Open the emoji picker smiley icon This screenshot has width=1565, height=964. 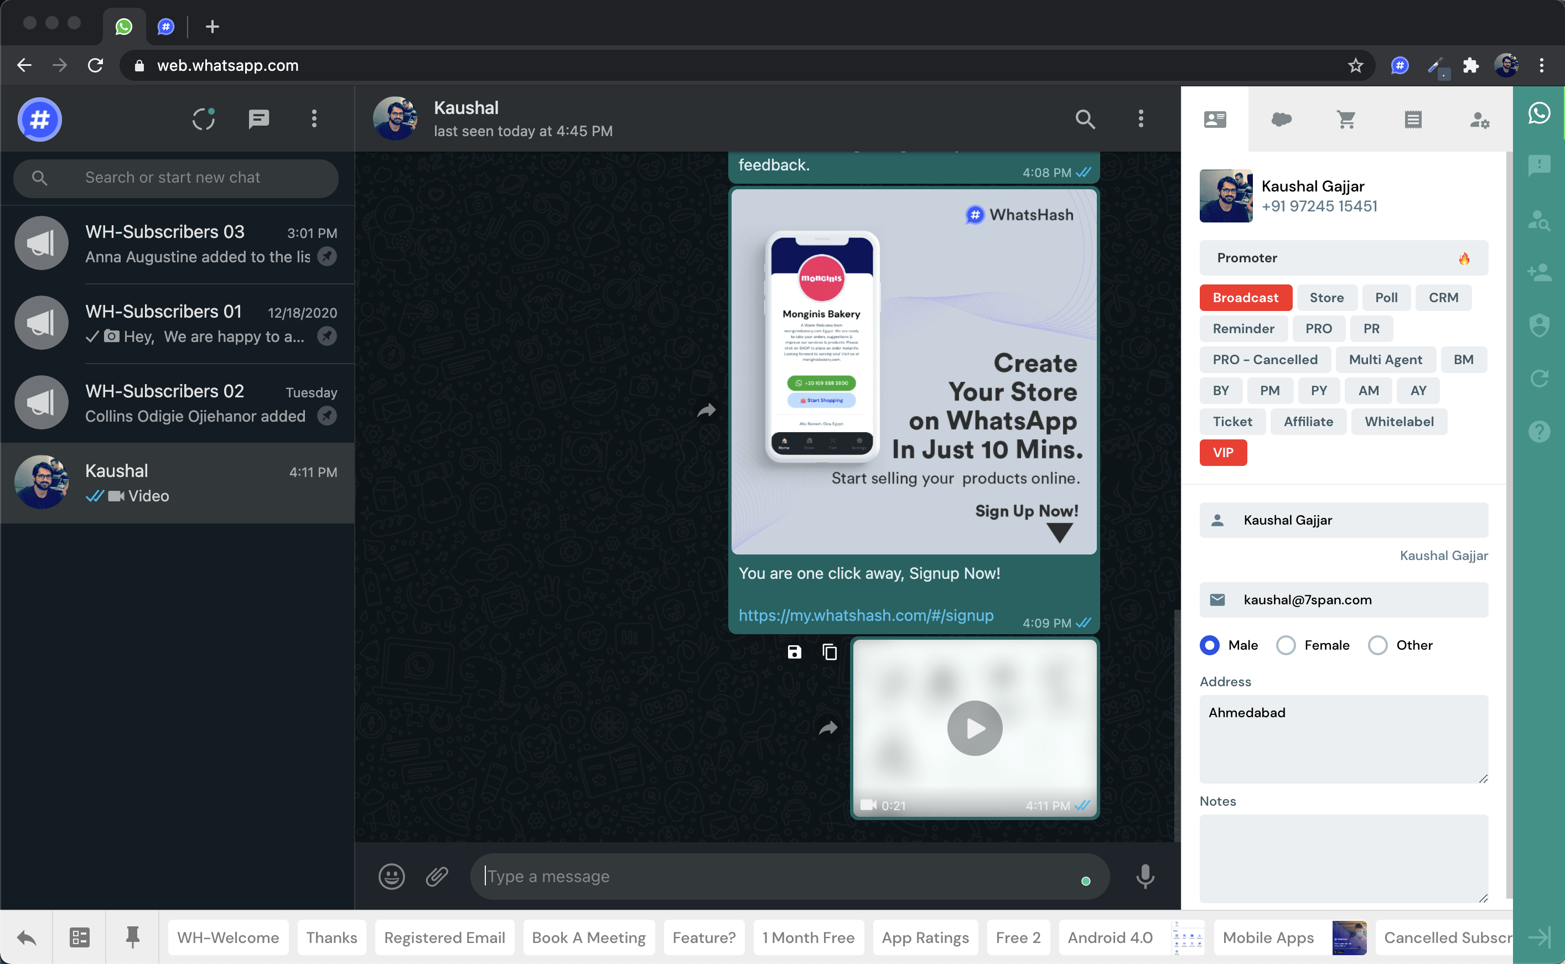coord(391,876)
